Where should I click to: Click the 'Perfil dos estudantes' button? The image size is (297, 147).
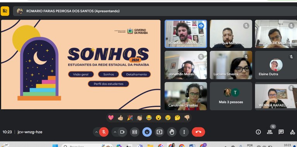point(109,84)
